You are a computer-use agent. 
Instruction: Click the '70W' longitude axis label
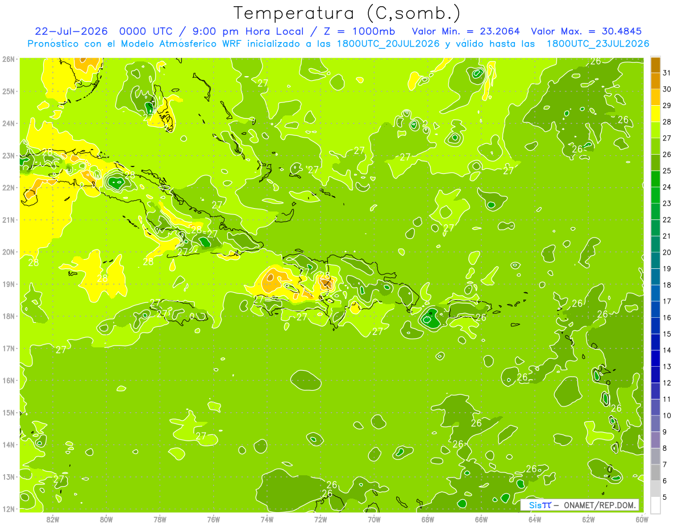(x=374, y=519)
